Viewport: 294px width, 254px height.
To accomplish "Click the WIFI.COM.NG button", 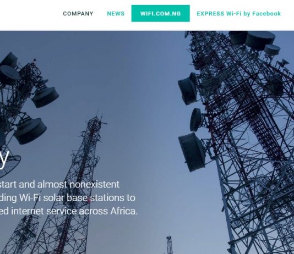I will click(161, 14).
